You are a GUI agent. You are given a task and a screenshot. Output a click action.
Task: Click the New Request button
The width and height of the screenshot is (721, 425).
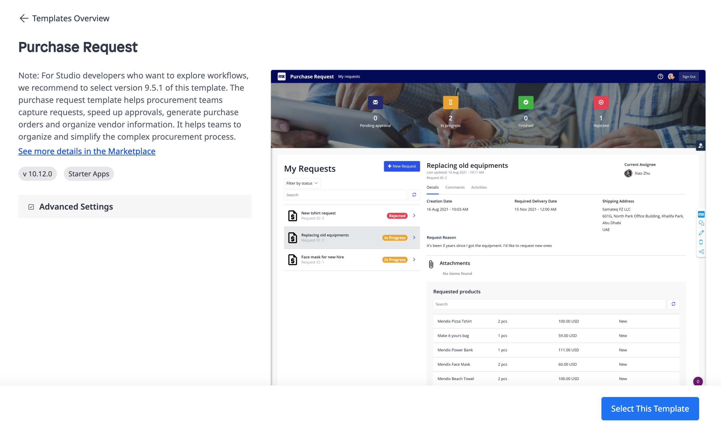402,166
